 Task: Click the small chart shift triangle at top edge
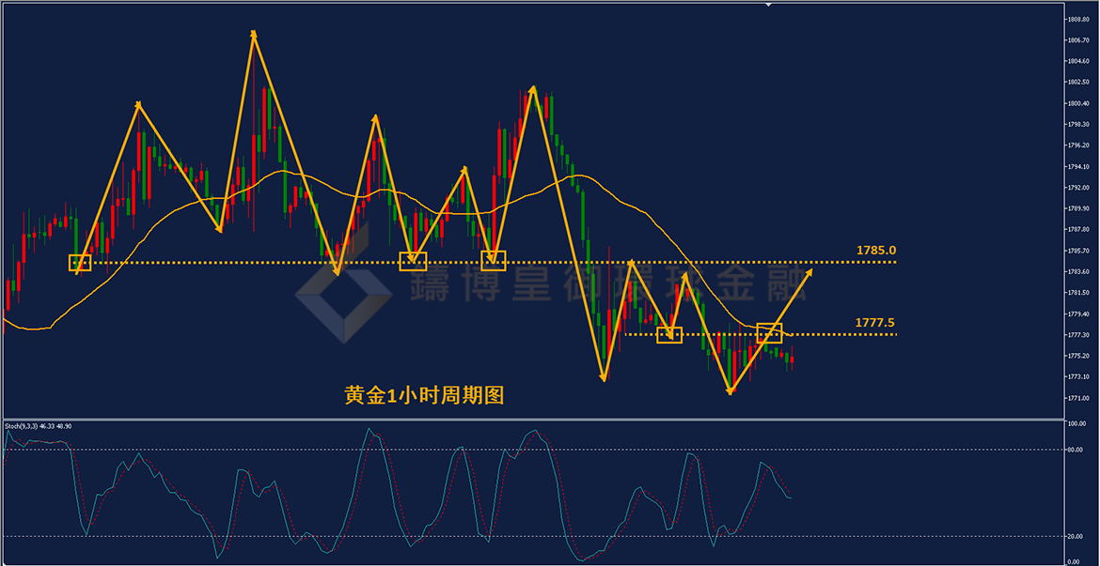pyautogui.click(x=768, y=4)
